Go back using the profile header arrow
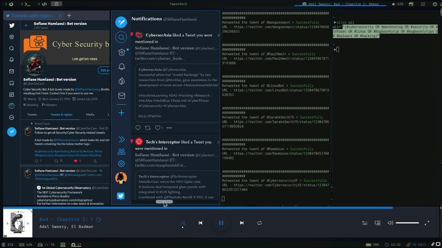442x248 pixels. (26, 25)
